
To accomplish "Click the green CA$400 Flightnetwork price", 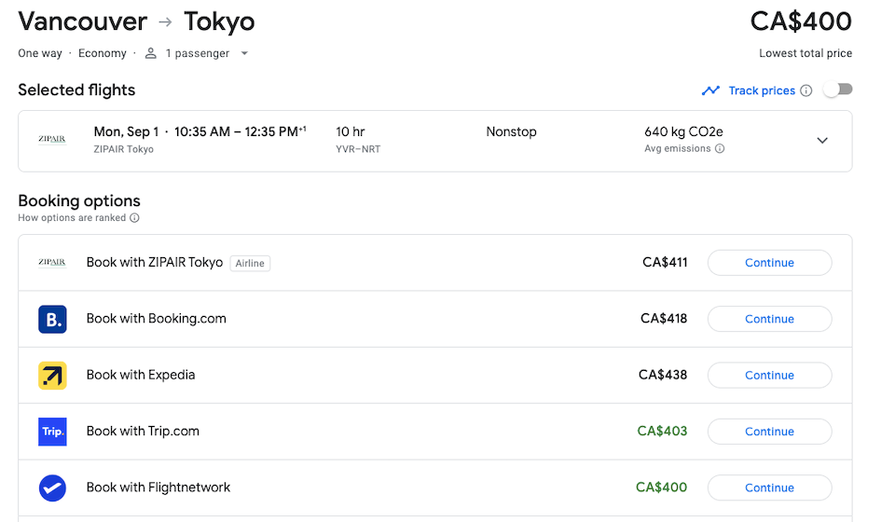I will click(x=662, y=488).
